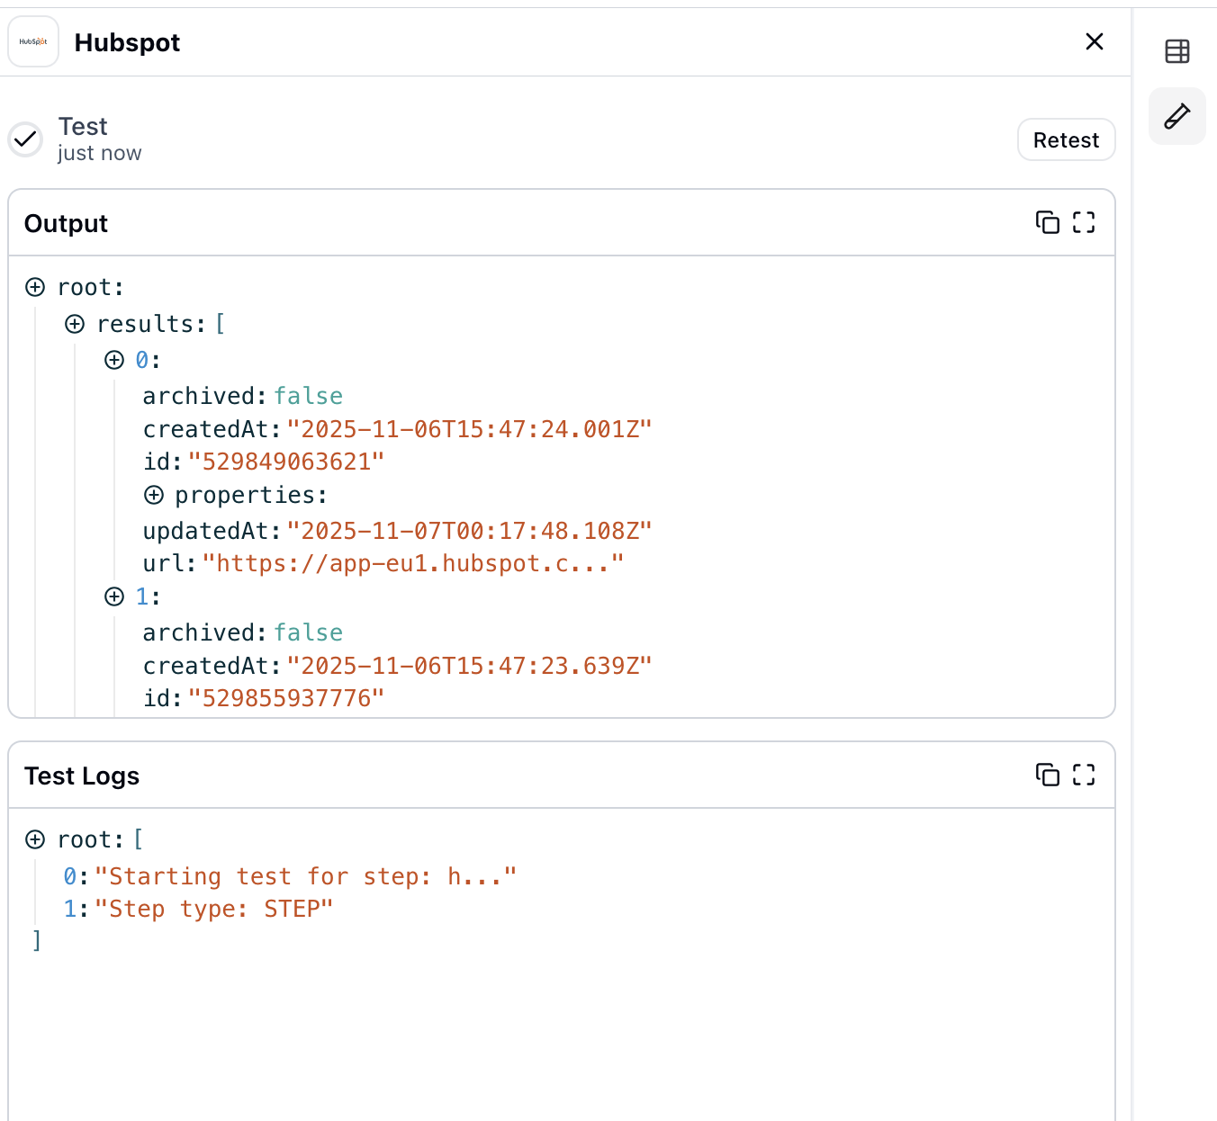Image resolution: width=1217 pixels, height=1121 pixels.
Task: Click the Hubspot logo icon
Action: point(33,42)
